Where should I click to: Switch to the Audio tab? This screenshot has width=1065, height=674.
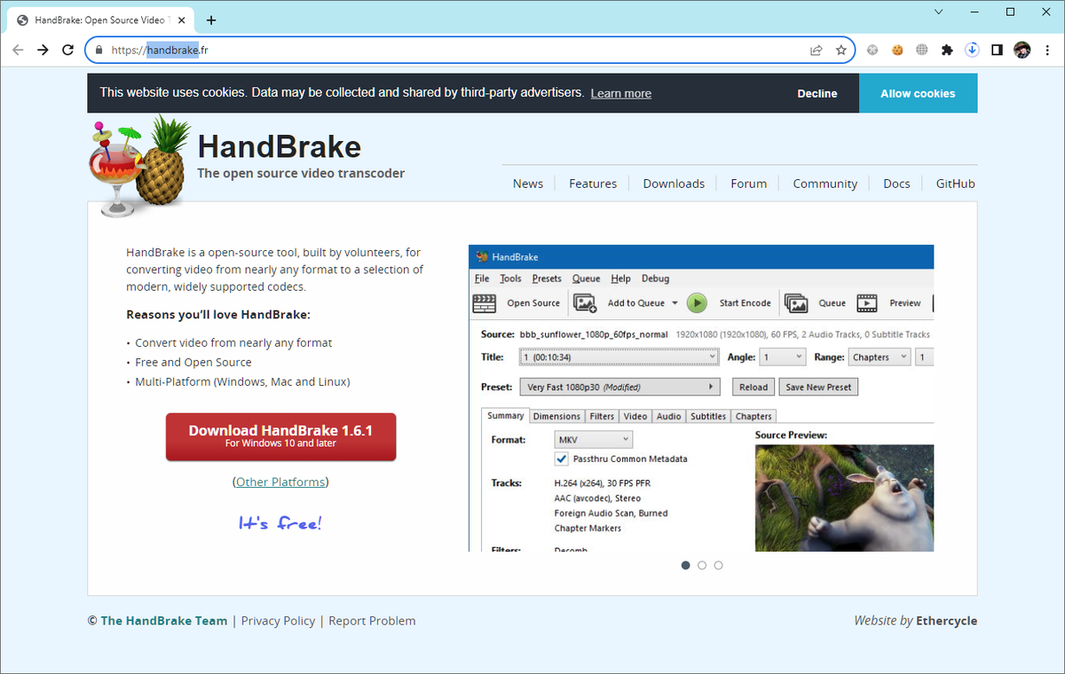tap(668, 416)
